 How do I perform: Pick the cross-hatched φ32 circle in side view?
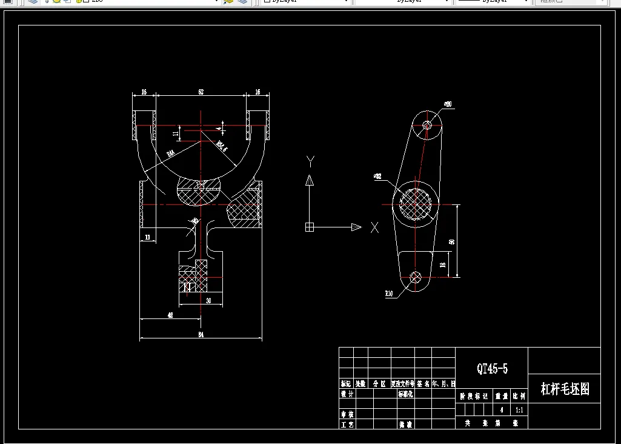(x=415, y=204)
